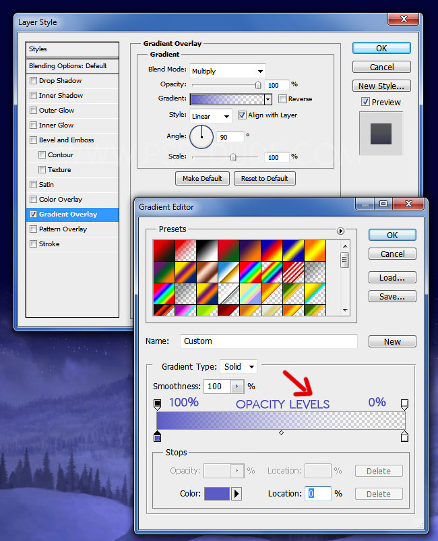Open the Smoothness slider popup arrow

pos(237,387)
